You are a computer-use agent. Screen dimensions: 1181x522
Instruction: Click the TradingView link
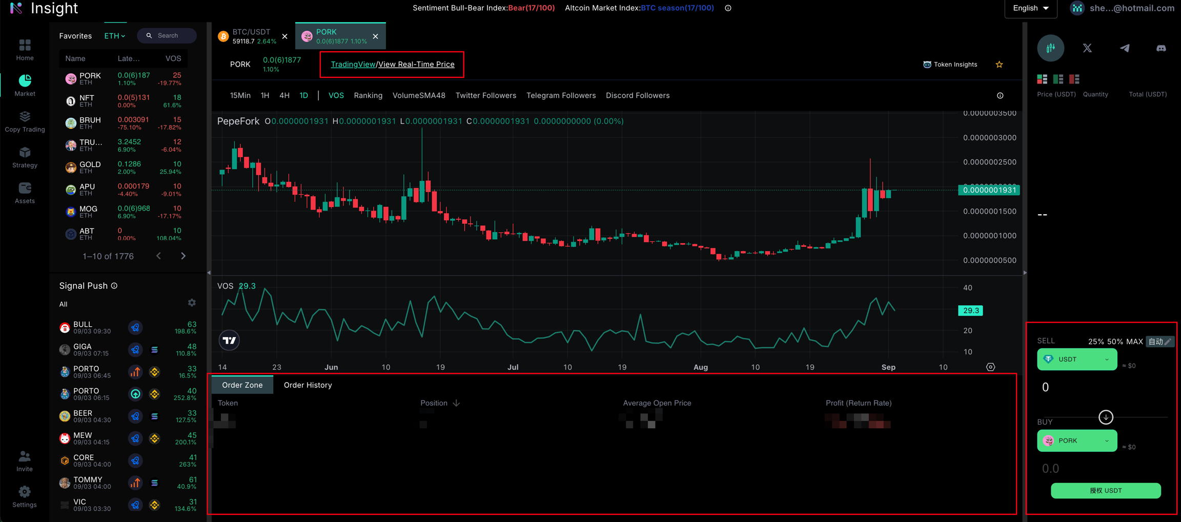(x=353, y=65)
